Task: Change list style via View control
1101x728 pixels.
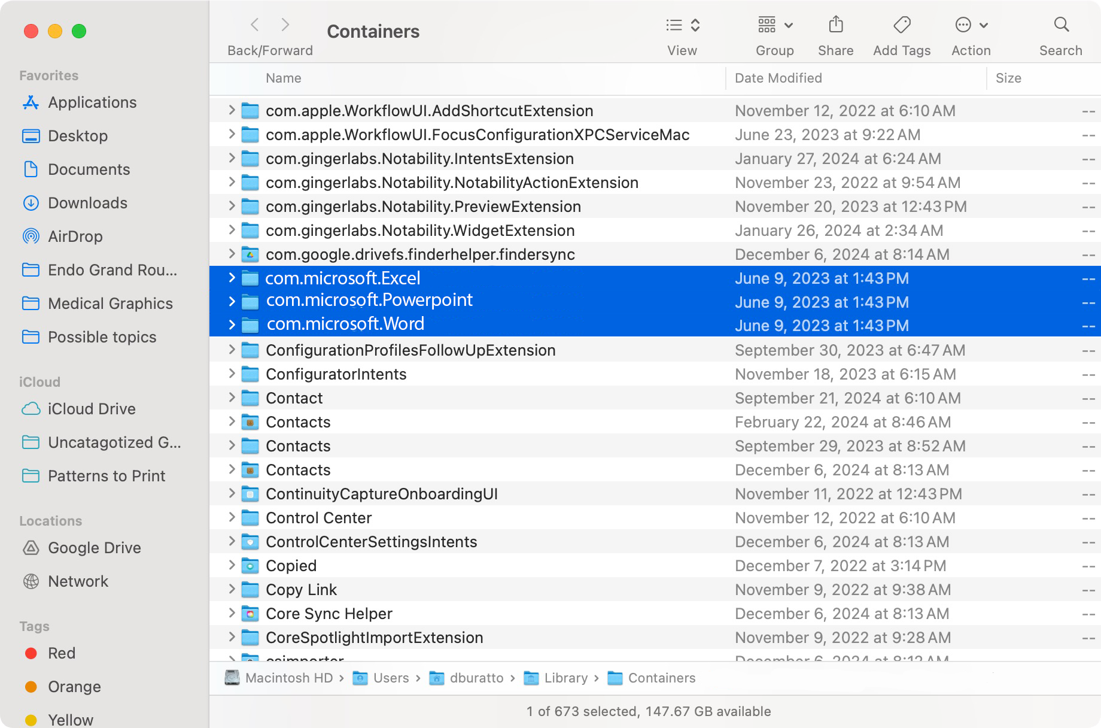Action: (x=682, y=25)
